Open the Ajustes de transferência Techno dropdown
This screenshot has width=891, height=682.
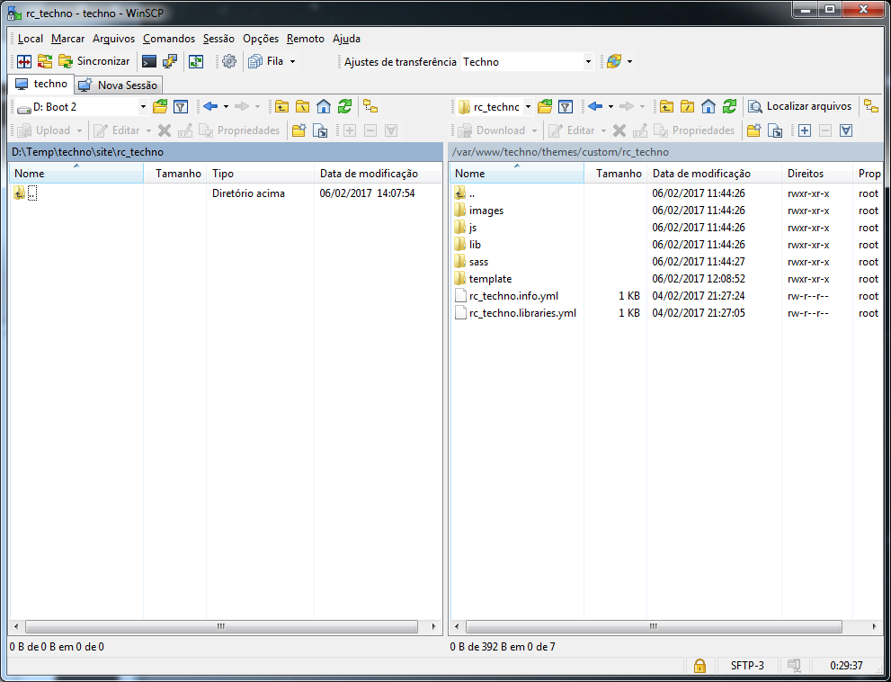589,62
